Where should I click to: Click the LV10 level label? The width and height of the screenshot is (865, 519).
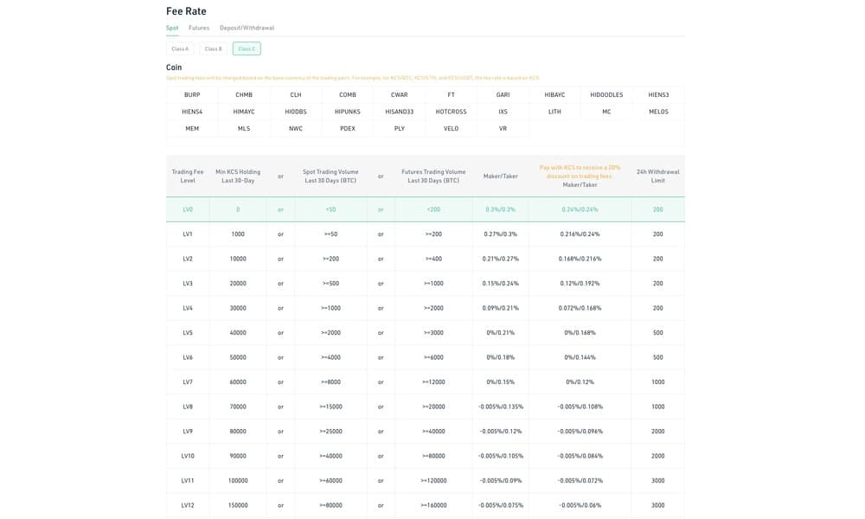(x=188, y=456)
